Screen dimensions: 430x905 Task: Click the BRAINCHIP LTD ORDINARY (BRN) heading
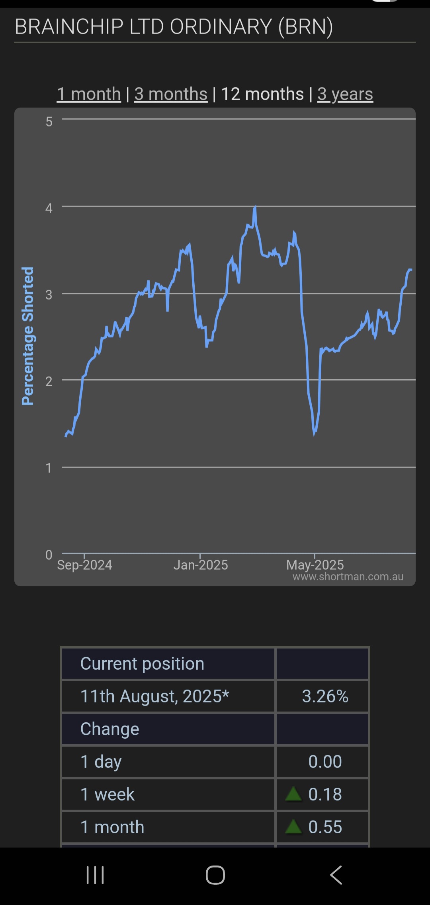pos(174,27)
